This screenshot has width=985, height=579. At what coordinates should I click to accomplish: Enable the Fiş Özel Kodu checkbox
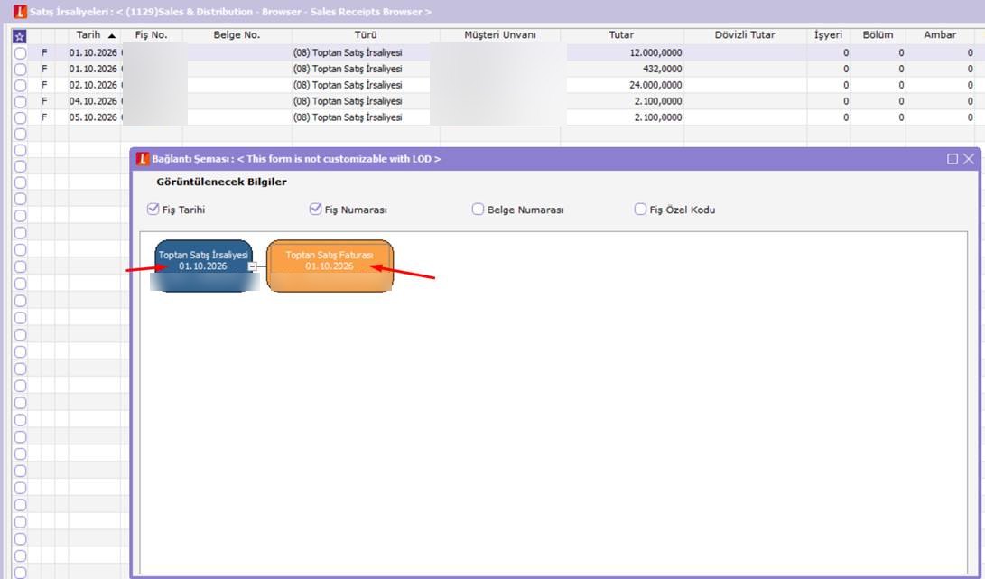click(640, 210)
